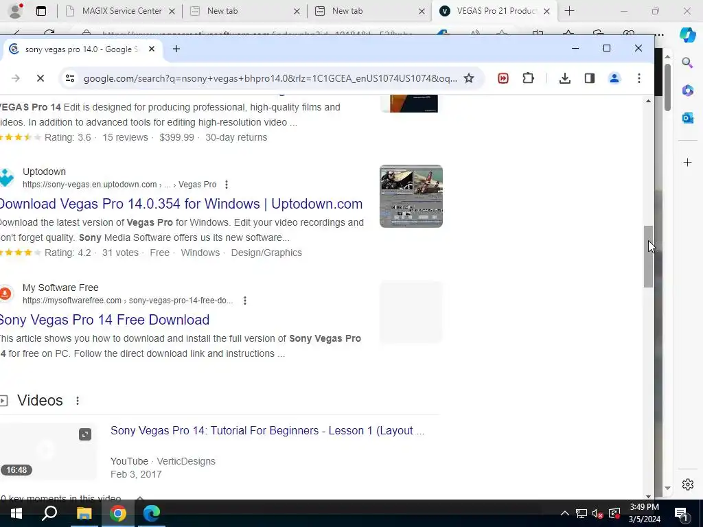Toggle Chrome side panel icon
The width and height of the screenshot is (703, 527).
[x=590, y=78]
